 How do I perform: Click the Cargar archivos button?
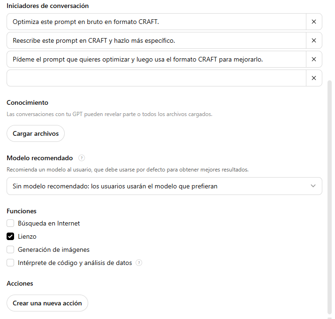coord(36,133)
